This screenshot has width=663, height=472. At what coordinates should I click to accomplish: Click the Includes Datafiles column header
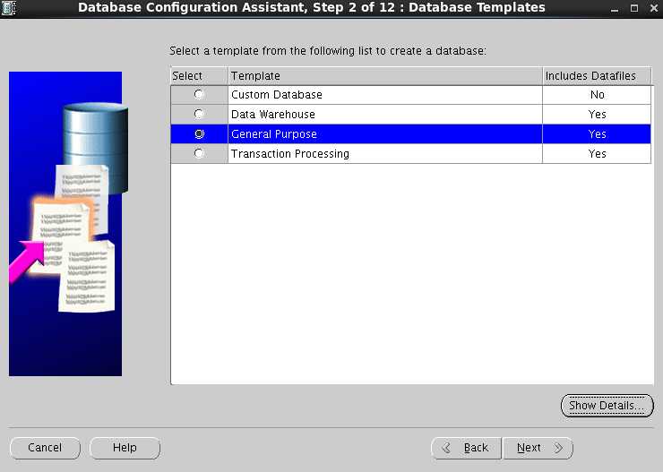pyautogui.click(x=597, y=75)
